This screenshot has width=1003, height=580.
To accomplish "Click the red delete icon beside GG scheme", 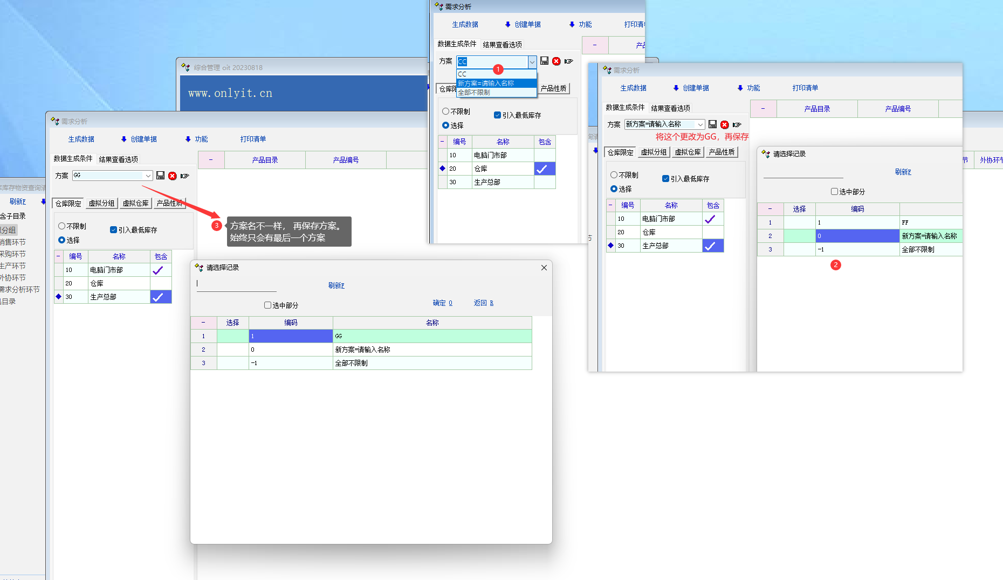I will click(173, 176).
